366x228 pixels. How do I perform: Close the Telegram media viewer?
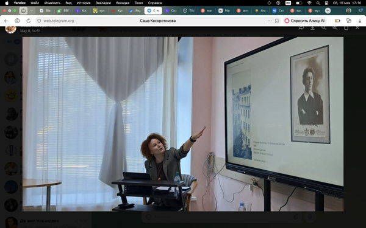coord(357,28)
